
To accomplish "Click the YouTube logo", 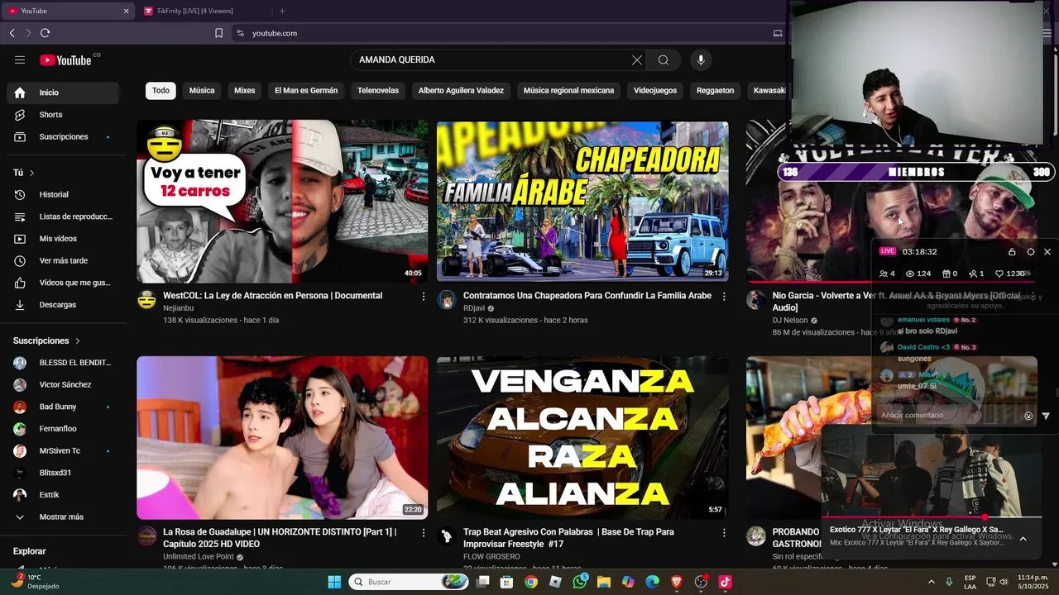I will (65, 59).
